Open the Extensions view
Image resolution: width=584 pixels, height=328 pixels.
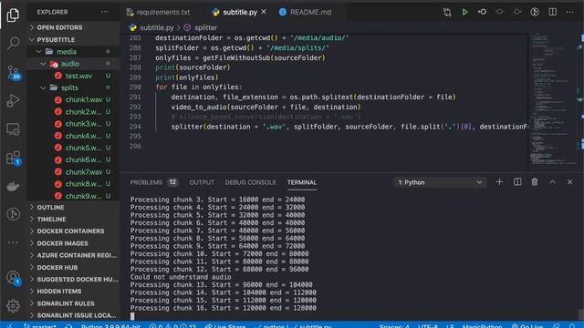pos(14,158)
